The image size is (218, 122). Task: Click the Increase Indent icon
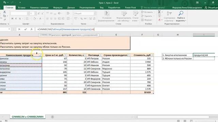tap(63, 19)
